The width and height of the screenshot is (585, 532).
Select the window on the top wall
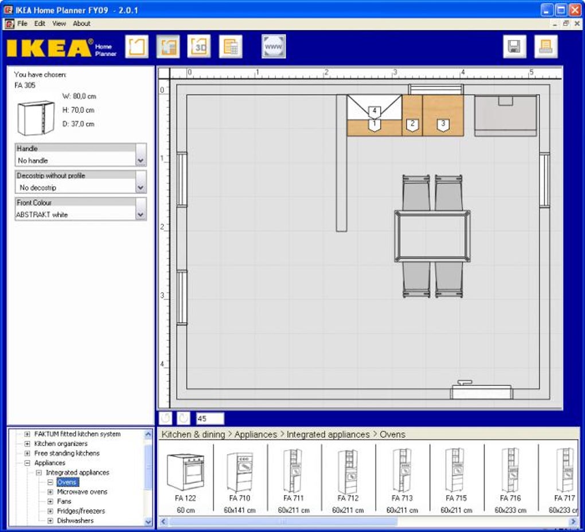(436, 89)
